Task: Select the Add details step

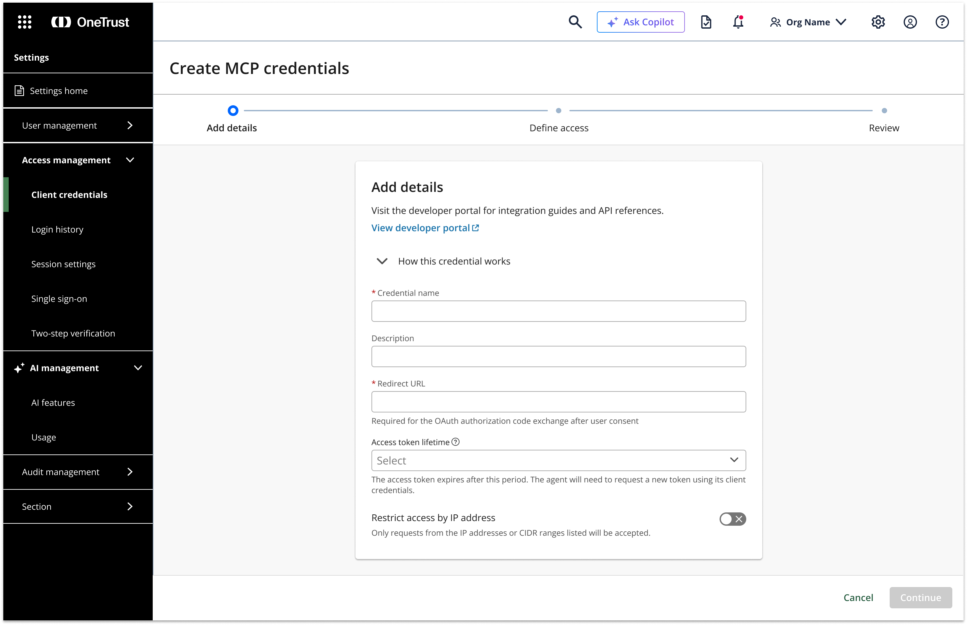Action: click(232, 120)
